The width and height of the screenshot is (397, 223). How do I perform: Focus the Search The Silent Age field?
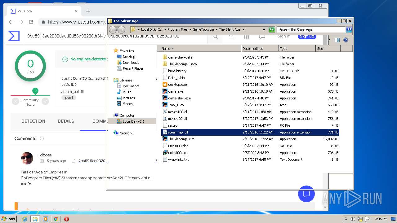311,30
